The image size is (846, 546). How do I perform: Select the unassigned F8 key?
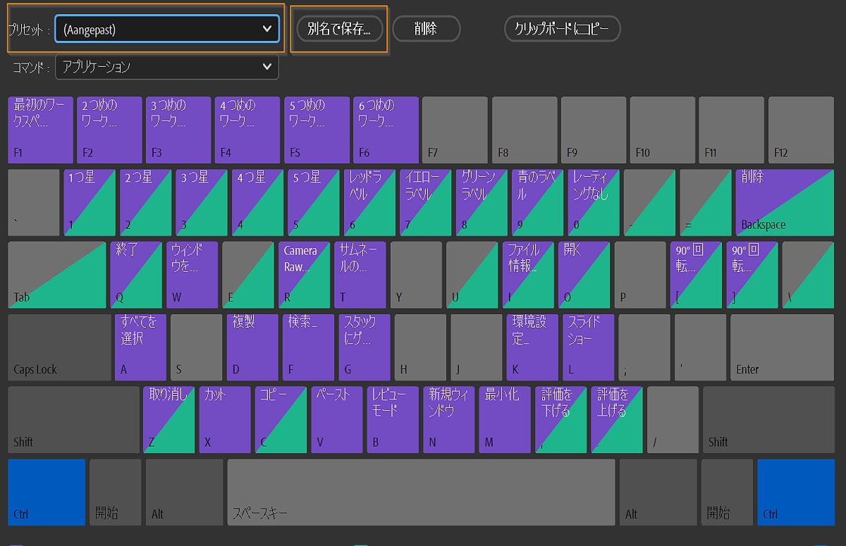[x=525, y=130]
